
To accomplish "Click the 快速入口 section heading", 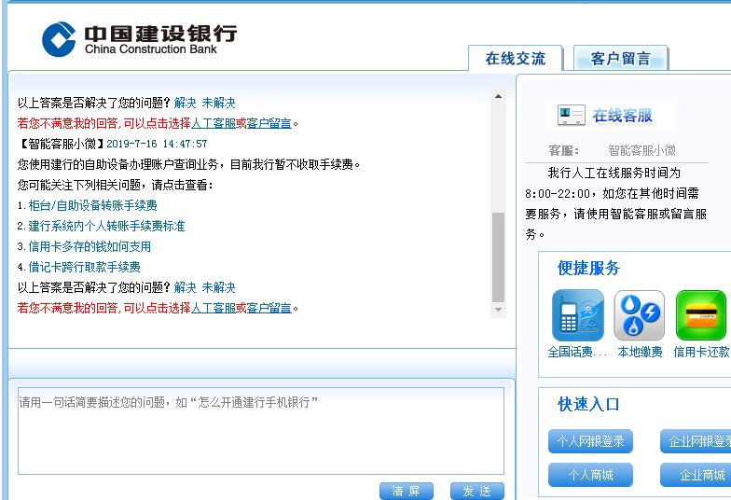I will coord(588,405).
